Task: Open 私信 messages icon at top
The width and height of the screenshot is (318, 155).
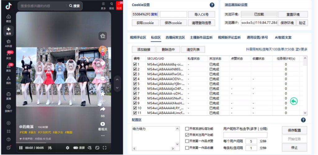Action: (x=119, y=5)
